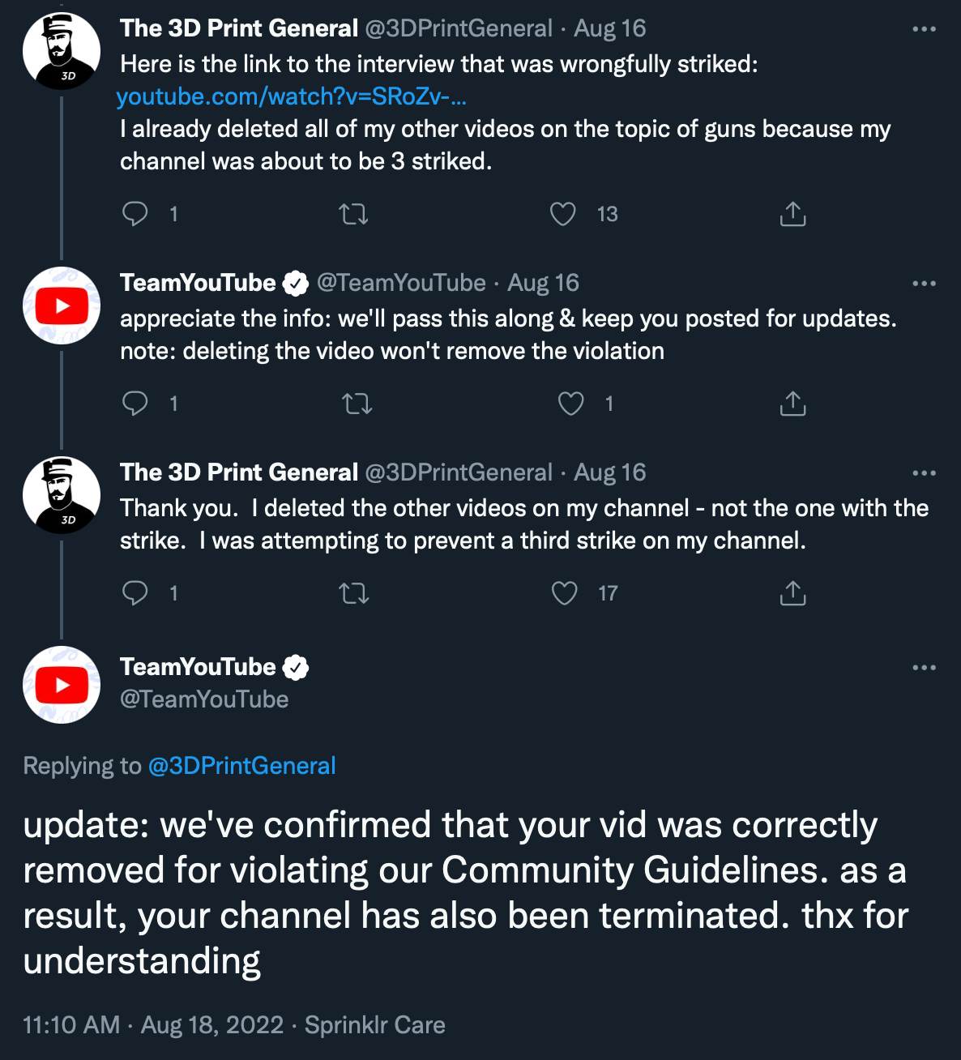Viewport: 961px width, 1060px height.
Task: Open more options on TeamYouTube's Aug 16 tweet
Action: (924, 284)
